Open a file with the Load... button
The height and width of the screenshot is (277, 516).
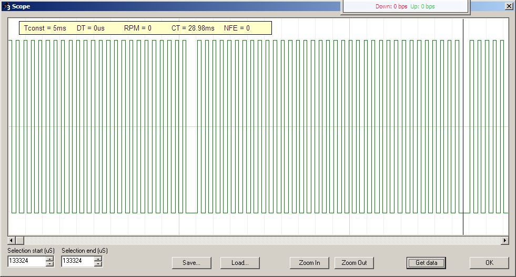pyautogui.click(x=239, y=263)
